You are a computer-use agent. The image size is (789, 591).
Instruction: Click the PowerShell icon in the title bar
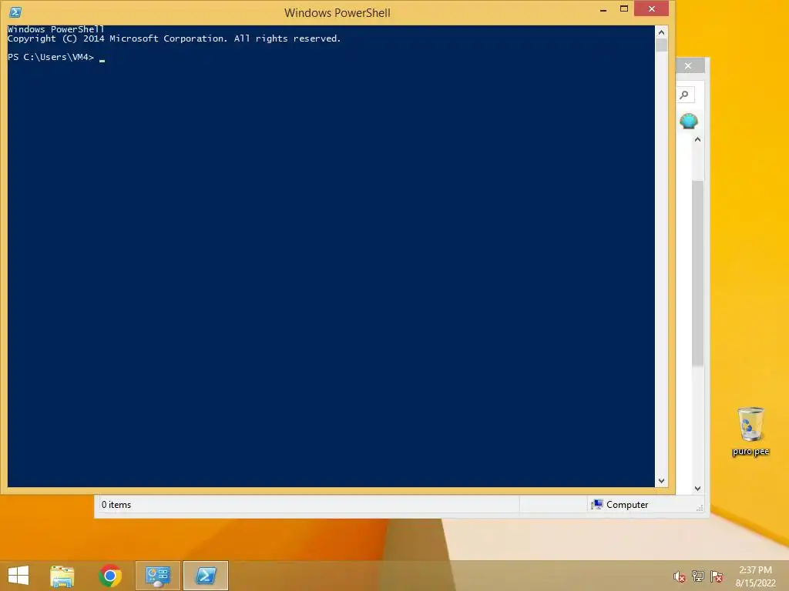pyautogui.click(x=15, y=12)
